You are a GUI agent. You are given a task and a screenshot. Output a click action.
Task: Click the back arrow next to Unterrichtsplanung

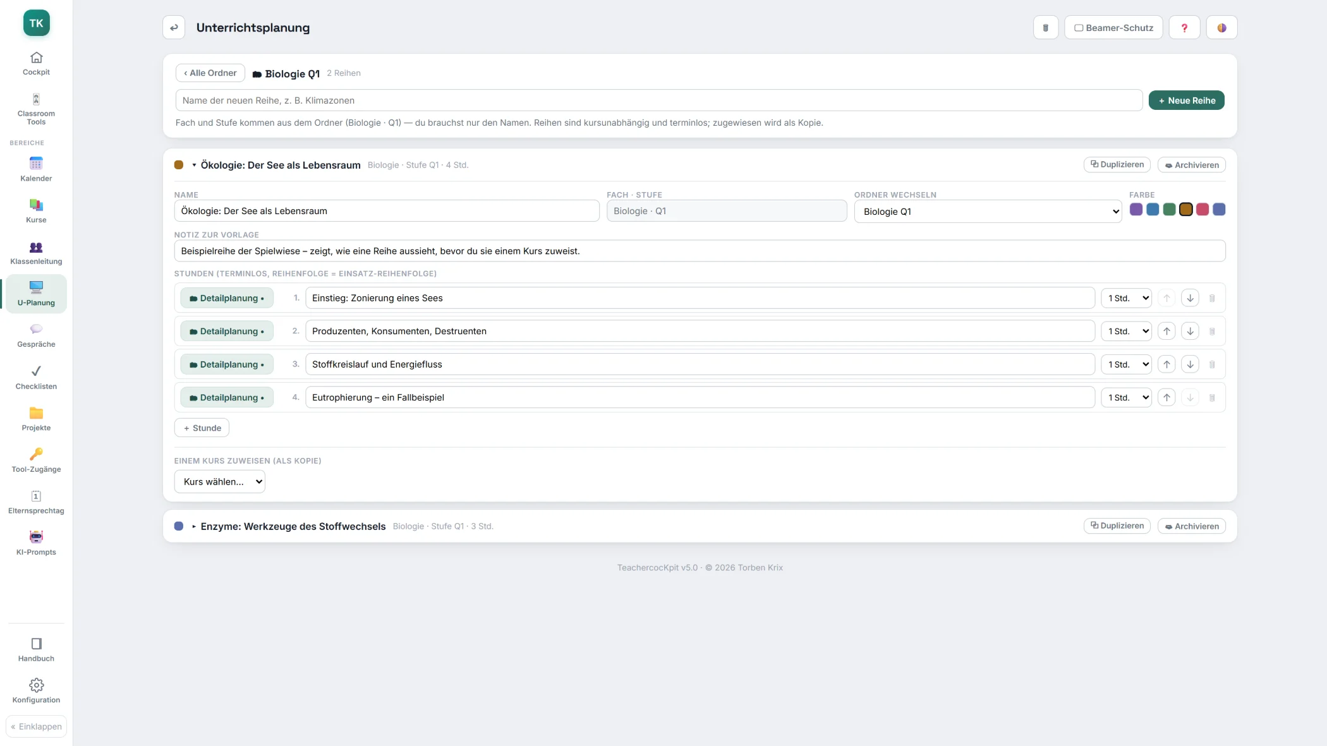point(174,28)
